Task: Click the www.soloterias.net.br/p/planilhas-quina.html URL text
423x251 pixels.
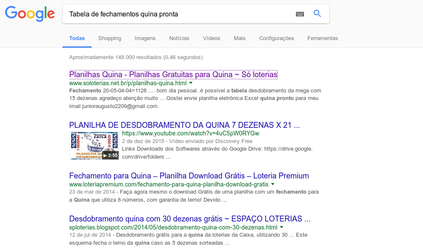Action: [x=128, y=83]
